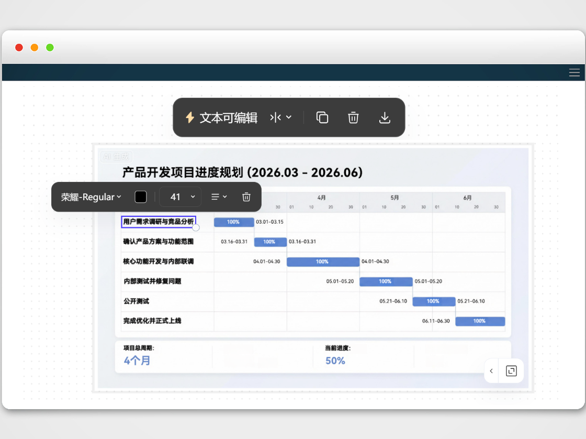Click the 100% bar on the 公开测试 row
The image size is (586, 439).
click(434, 301)
